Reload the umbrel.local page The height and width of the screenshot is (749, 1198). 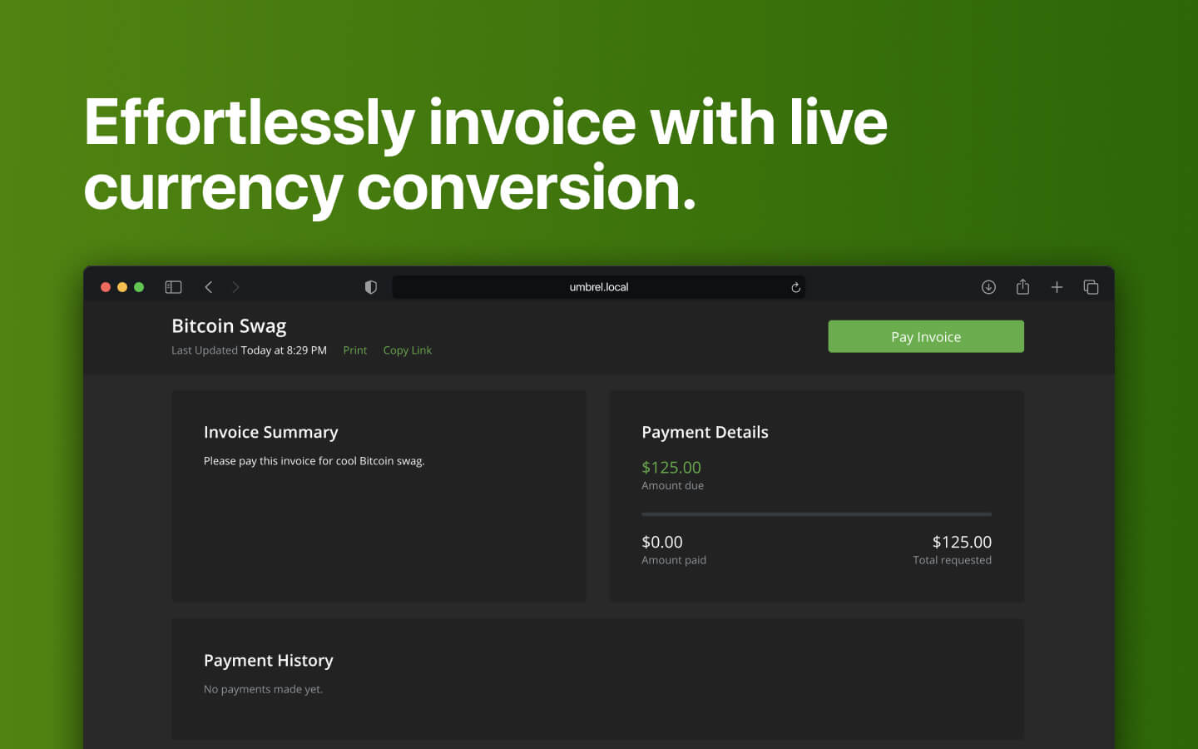pos(795,286)
